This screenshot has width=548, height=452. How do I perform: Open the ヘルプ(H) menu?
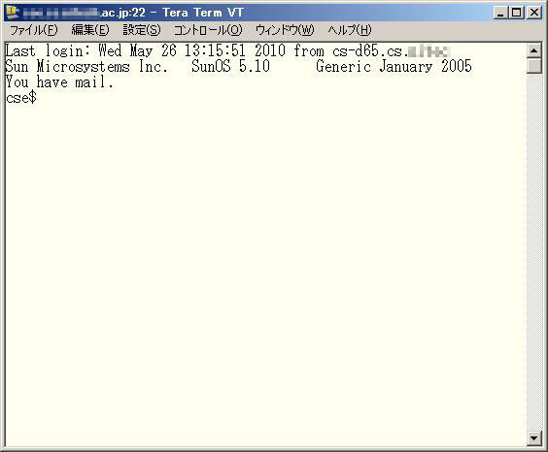[350, 30]
